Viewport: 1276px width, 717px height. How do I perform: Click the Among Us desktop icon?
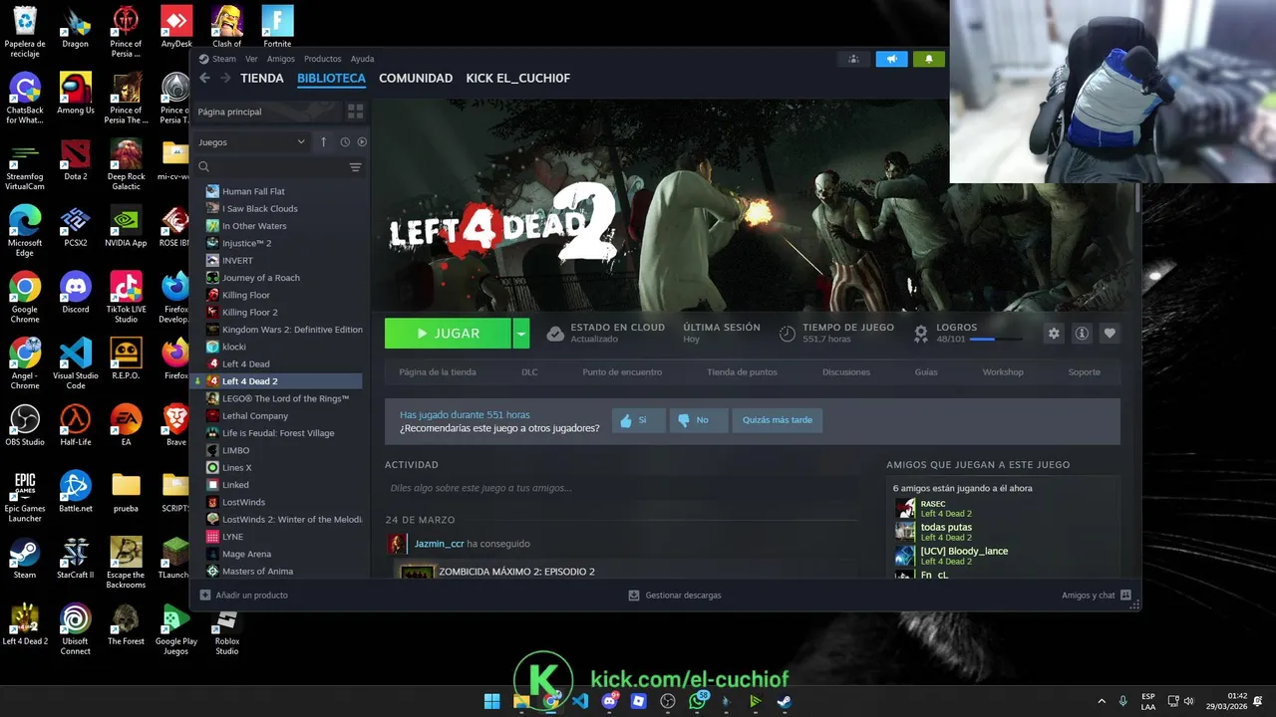(76, 94)
